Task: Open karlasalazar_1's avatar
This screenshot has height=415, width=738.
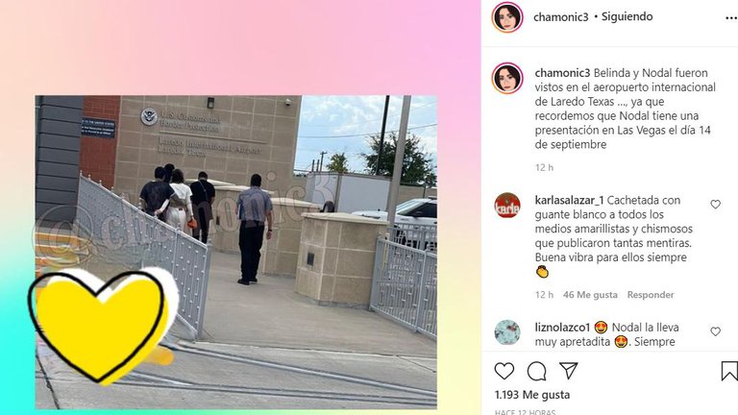Action: (x=507, y=206)
